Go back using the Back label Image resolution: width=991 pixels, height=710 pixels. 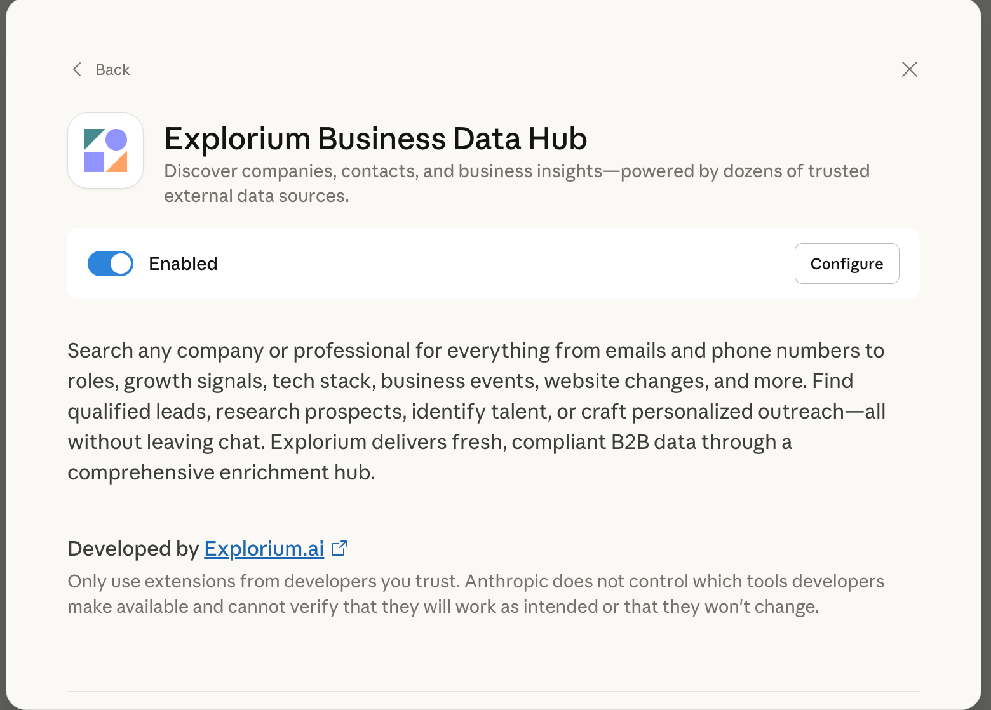(112, 70)
